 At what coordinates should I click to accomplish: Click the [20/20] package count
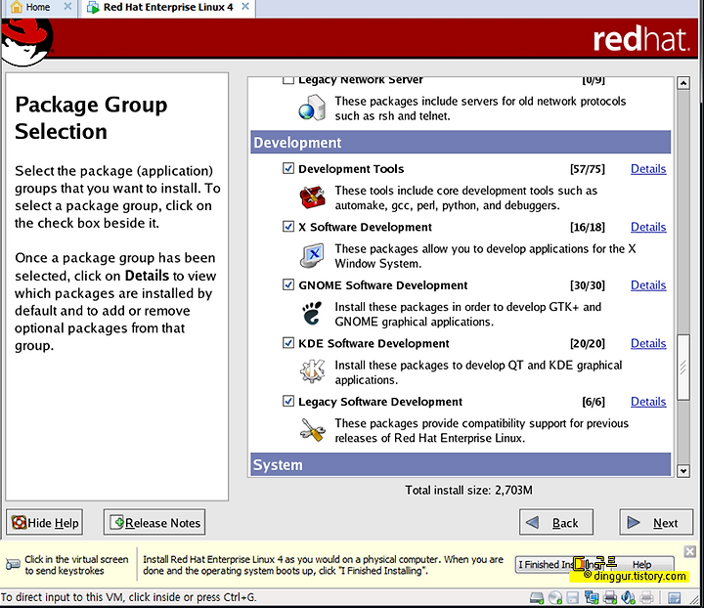point(588,344)
